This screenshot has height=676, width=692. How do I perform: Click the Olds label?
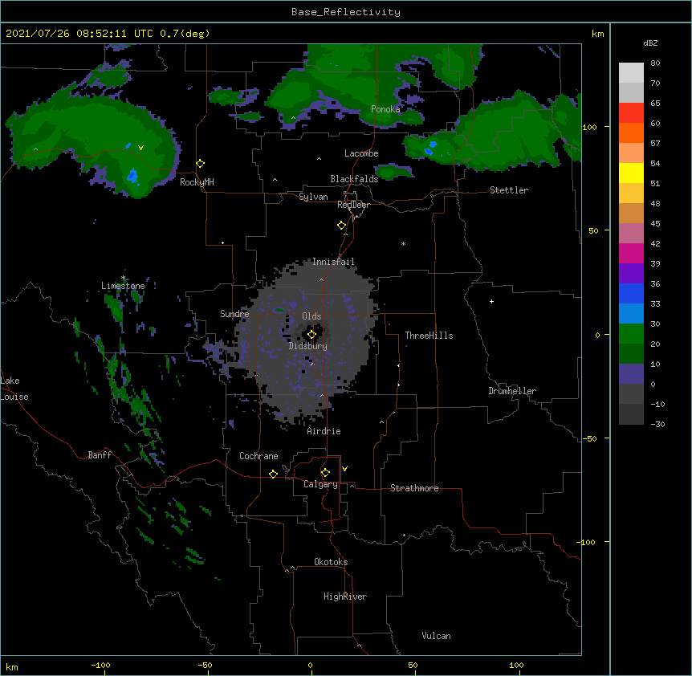(311, 316)
